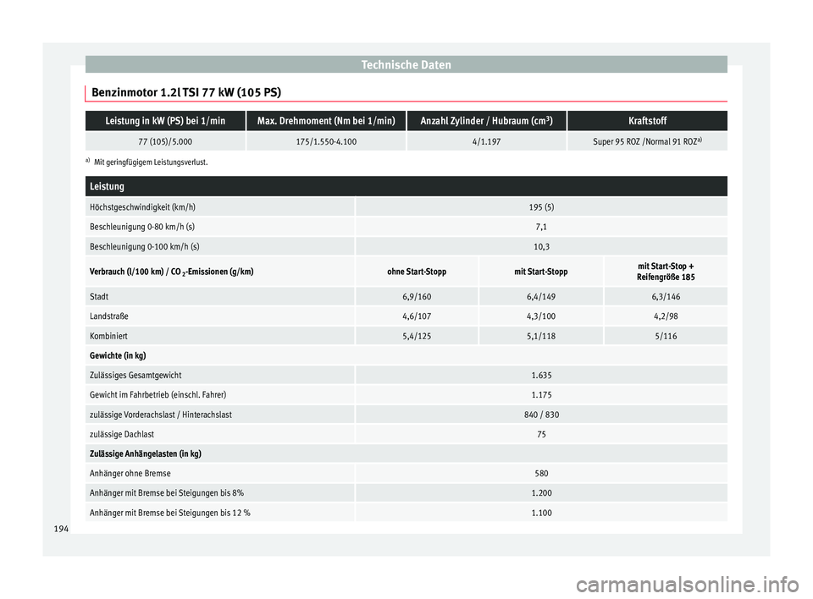Image resolution: width=813 pixels, height=599 pixels.
Task: Click the 'Anhänger ohne Bremse' row label
Action: coord(130,474)
